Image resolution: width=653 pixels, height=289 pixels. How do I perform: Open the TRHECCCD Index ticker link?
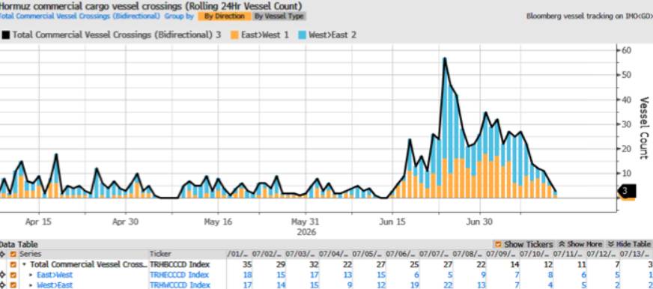pos(179,275)
